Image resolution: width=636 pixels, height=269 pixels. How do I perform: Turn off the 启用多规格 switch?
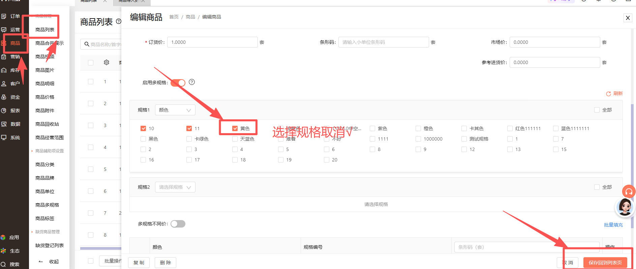(x=178, y=83)
